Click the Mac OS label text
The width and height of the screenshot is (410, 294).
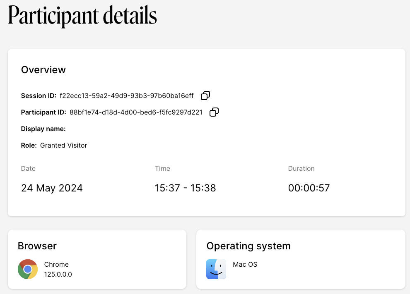(245, 265)
